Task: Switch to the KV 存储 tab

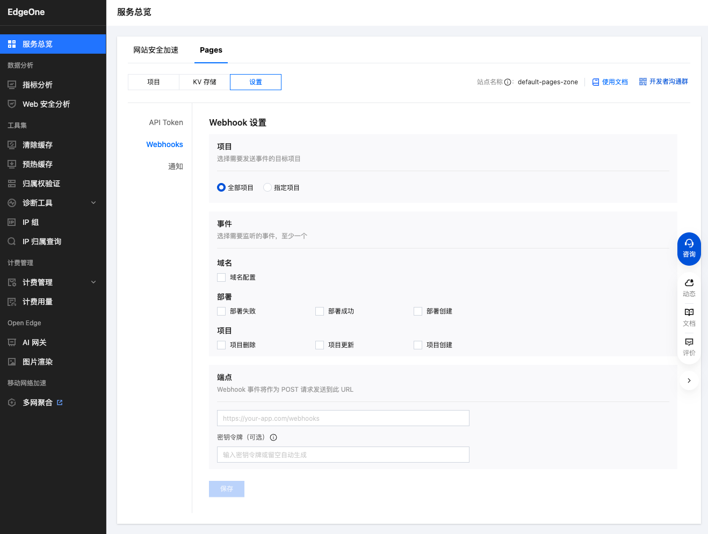Action: pos(205,82)
